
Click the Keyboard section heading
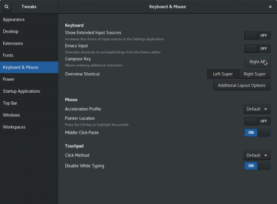(x=74, y=25)
